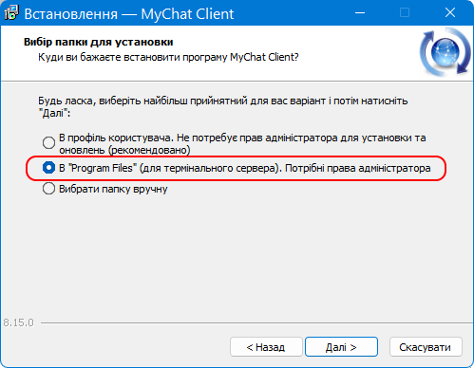
Task: Click the MyChat globe logo icon
Action: pyautogui.click(x=445, y=52)
